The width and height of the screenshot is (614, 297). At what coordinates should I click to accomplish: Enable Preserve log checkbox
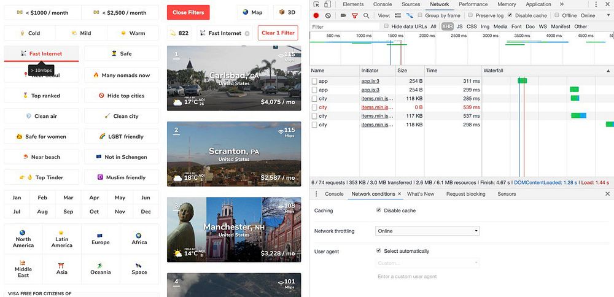tap(470, 15)
